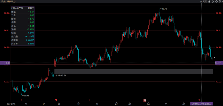Click the 收盘 14.70 row in info panel
The image size is (223, 106).
pyautogui.click(x=23, y=19)
